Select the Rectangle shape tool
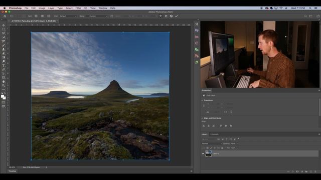321x180 pixels. click(4, 77)
